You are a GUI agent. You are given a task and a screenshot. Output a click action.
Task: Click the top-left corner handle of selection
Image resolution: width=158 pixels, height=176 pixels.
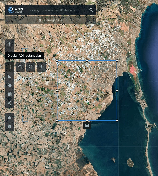click(x=57, y=61)
